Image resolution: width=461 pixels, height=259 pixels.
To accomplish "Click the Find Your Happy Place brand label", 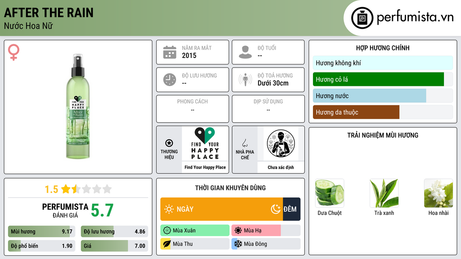I will pos(205,167).
